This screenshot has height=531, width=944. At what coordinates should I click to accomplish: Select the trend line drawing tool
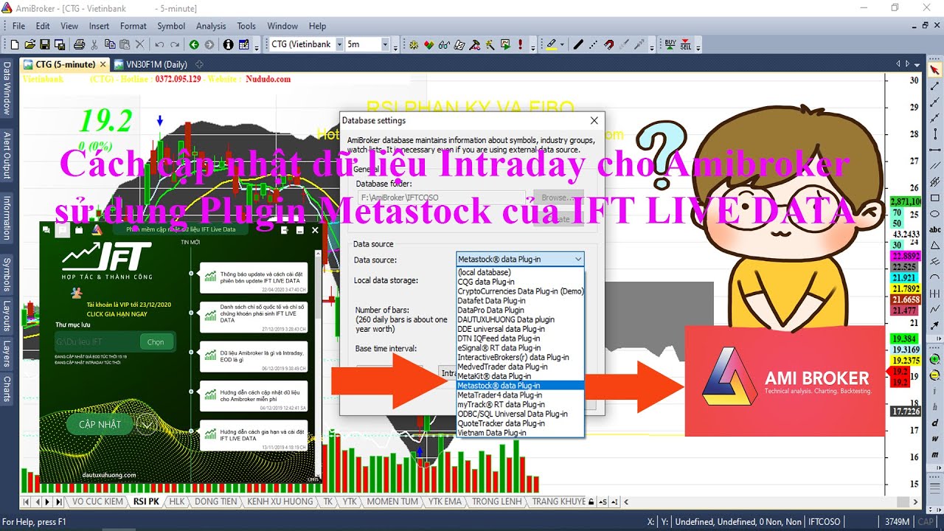pos(935,86)
